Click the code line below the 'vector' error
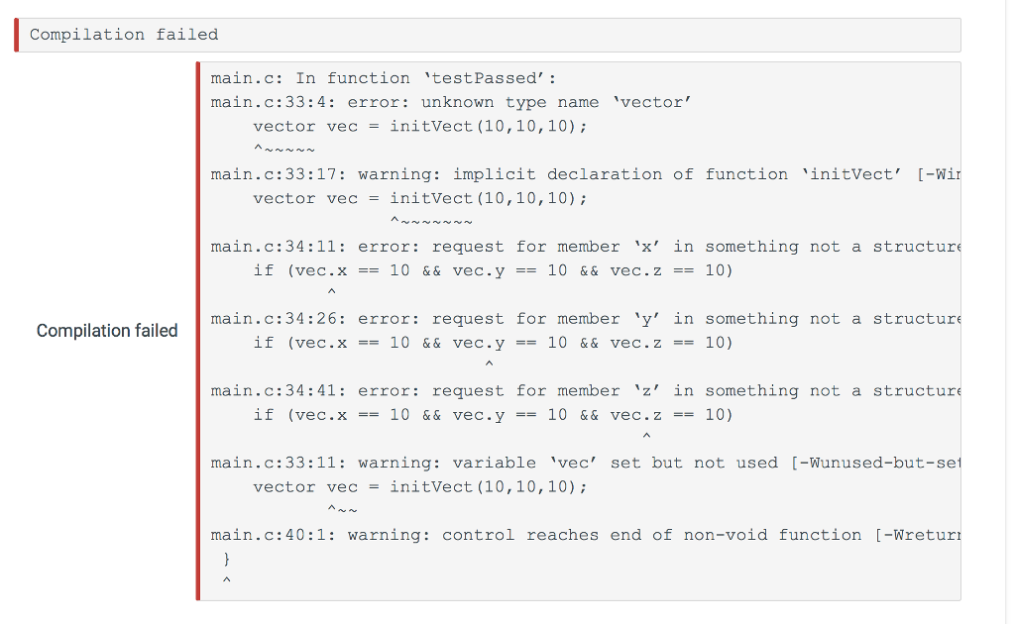Image resolution: width=1015 pixels, height=624 pixels. [419, 126]
